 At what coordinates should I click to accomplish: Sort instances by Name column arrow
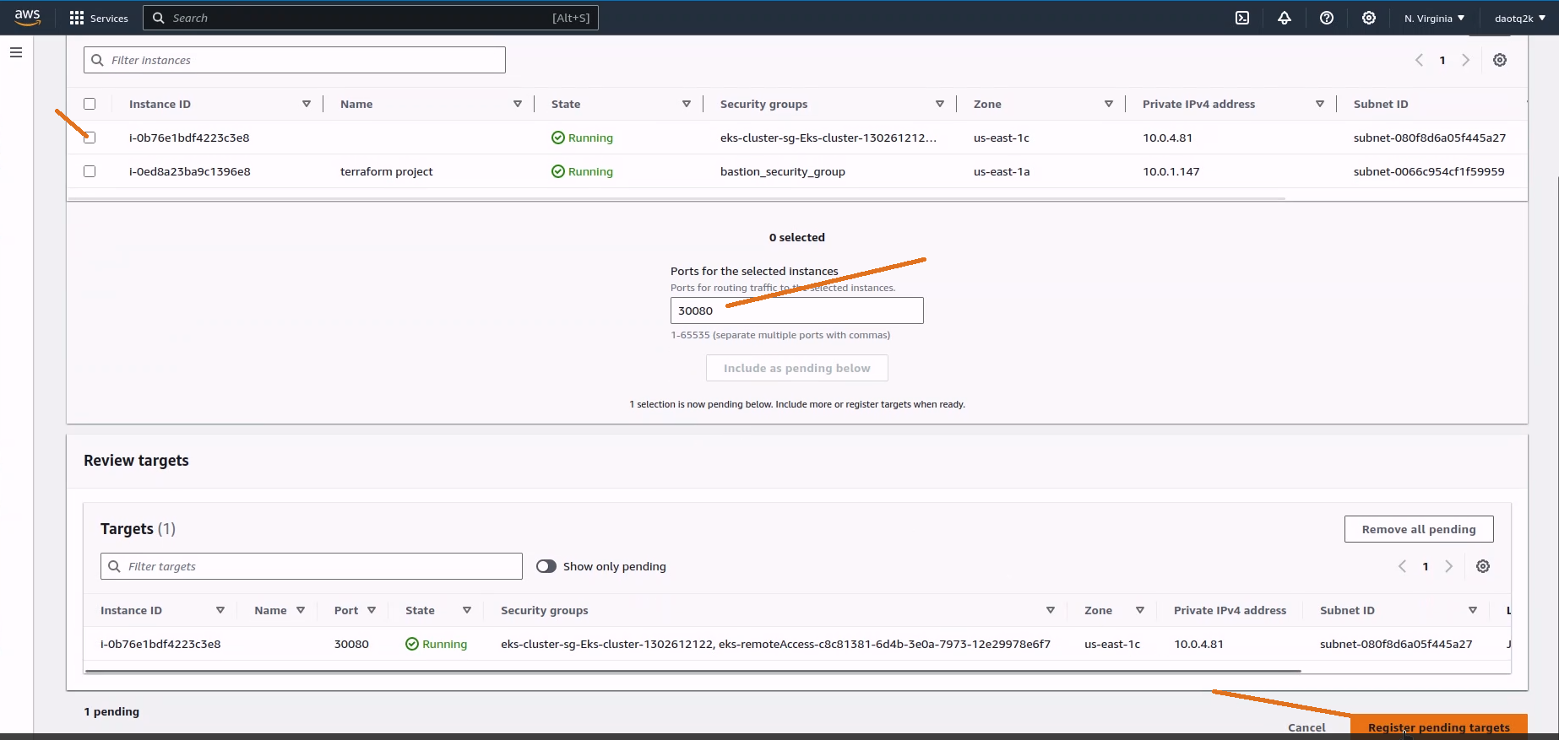click(518, 104)
